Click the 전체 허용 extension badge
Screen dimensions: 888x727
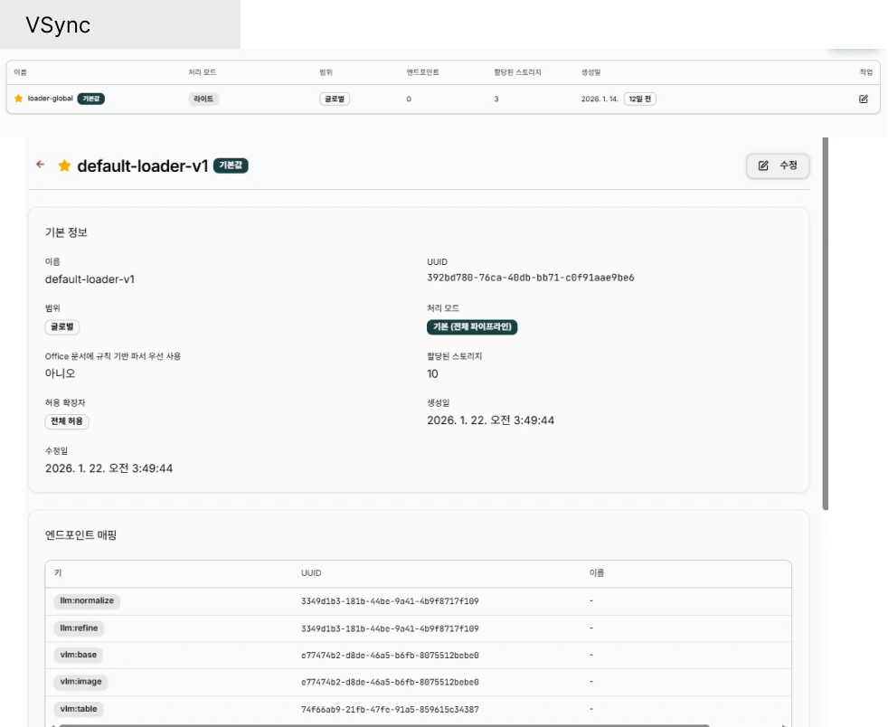67,421
